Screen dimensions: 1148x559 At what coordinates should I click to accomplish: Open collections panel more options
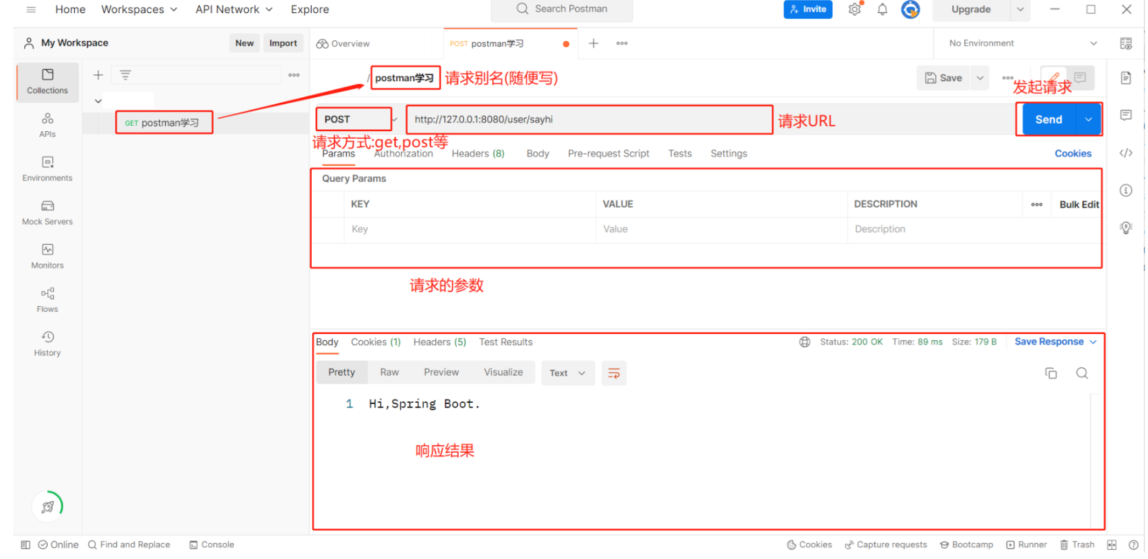coord(294,75)
